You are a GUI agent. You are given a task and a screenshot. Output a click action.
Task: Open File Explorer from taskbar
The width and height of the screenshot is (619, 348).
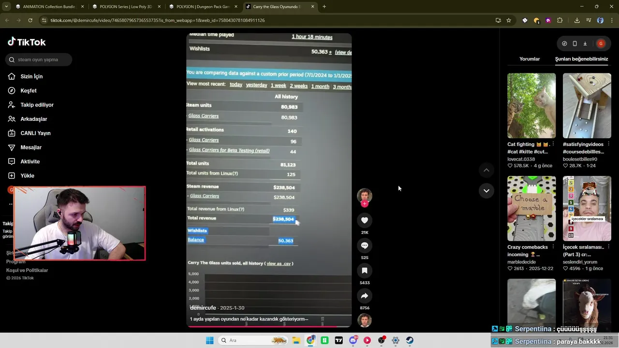(x=296, y=340)
